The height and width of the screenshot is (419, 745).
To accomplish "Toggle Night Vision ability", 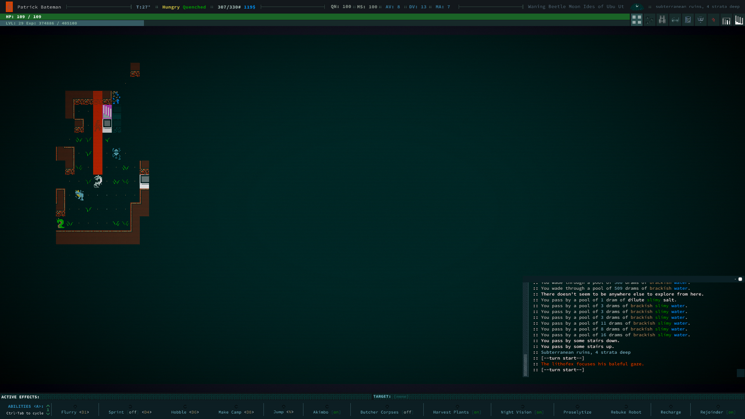I will point(522,412).
